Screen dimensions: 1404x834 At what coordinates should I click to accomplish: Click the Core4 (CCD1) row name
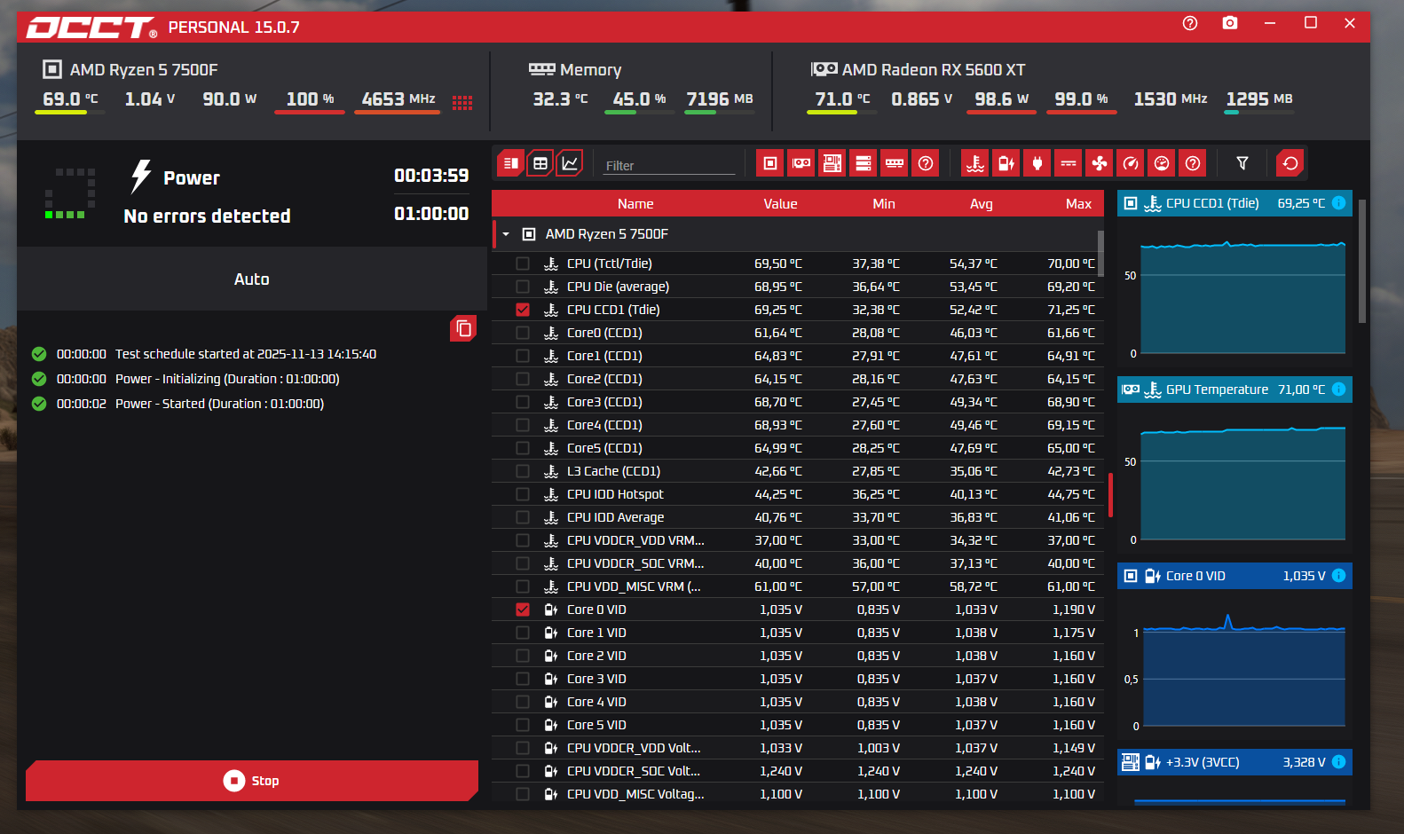604,425
